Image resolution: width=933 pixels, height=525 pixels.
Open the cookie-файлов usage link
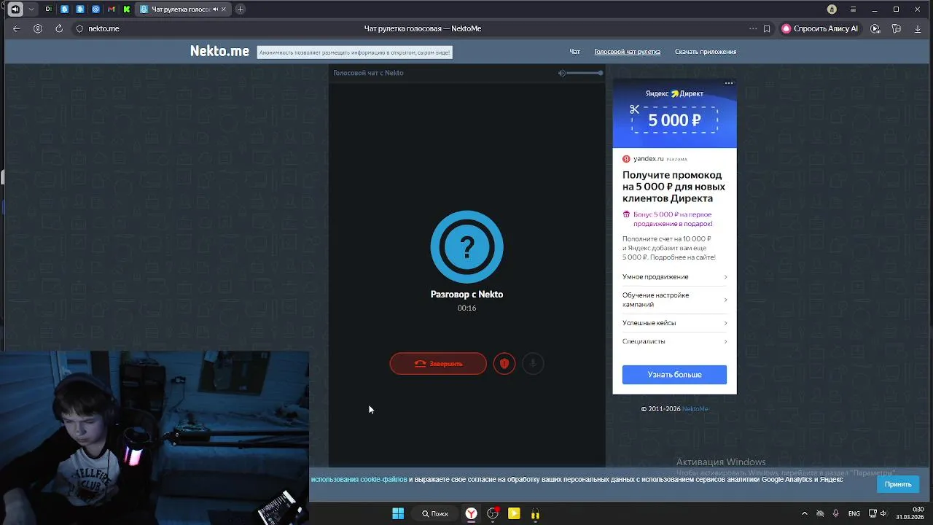pos(359,480)
